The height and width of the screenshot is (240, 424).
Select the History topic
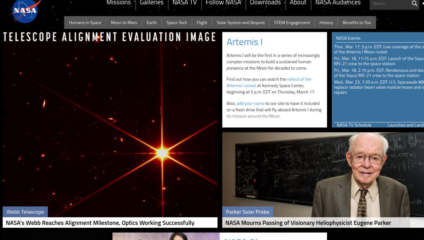tap(326, 23)
